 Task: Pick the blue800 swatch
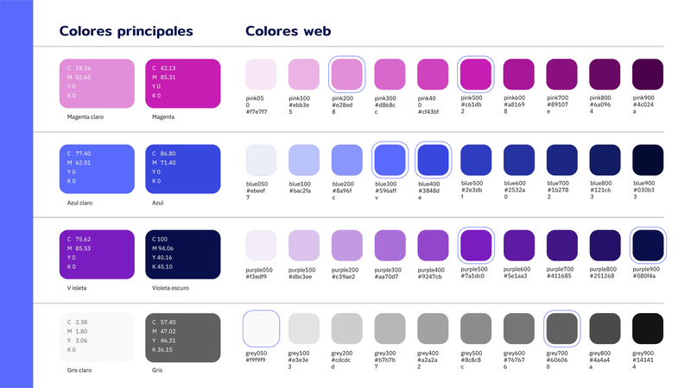click(605, 160)
